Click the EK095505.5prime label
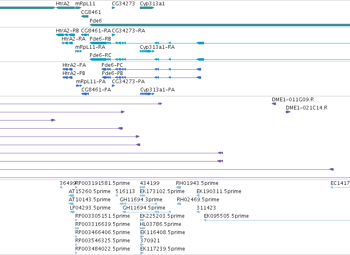 [226, 216]
